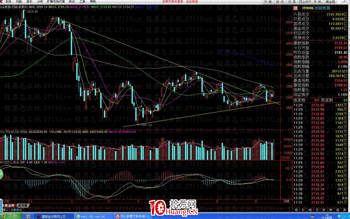Click the 日线 period label

pyautogui.click(x=286, y=201)
